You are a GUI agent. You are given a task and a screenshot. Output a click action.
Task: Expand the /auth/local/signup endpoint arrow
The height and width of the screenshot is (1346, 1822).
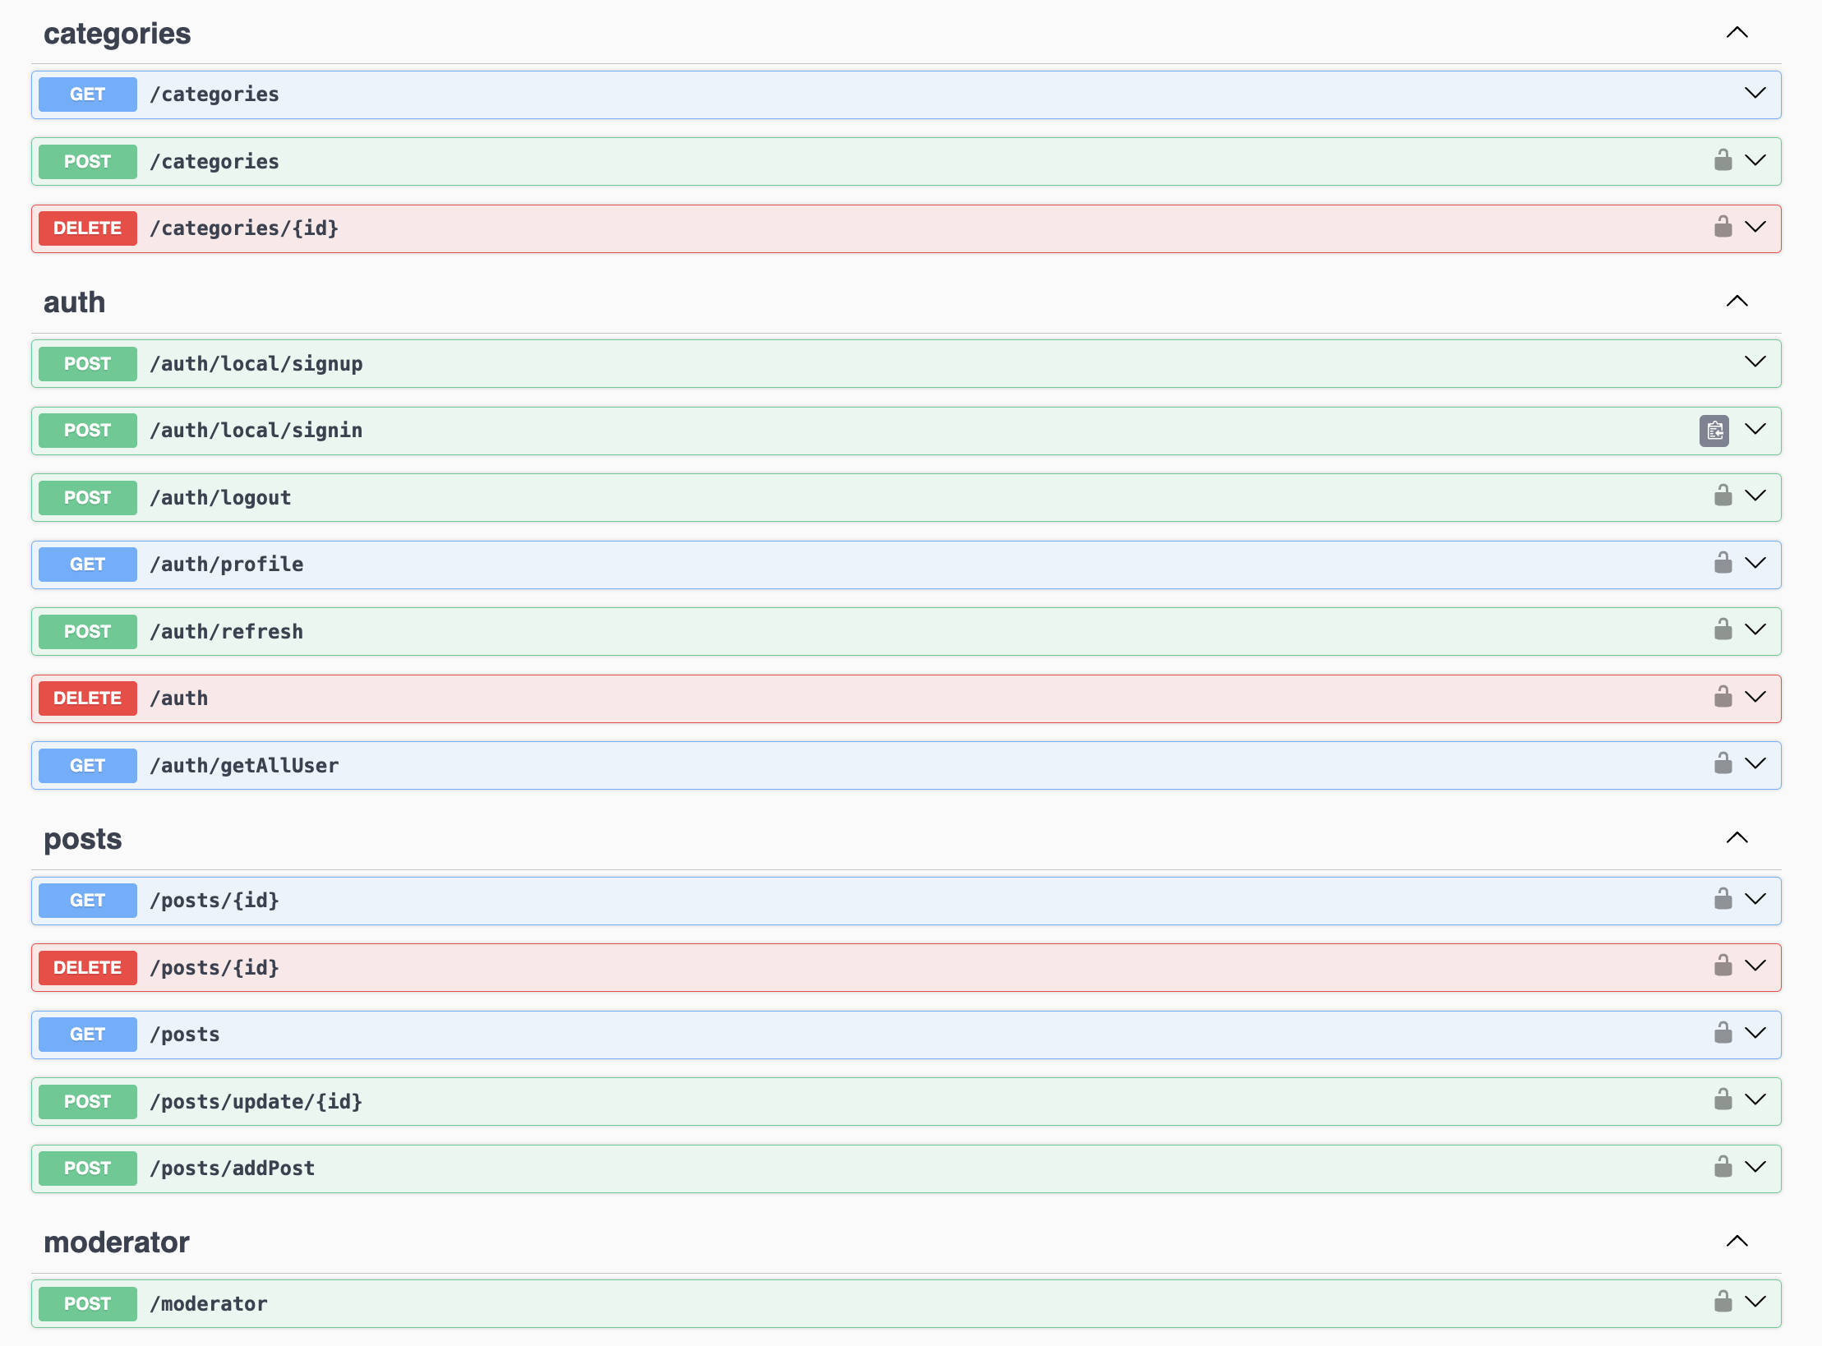pyautogui.click(x=1755, y=362)
